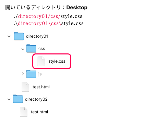Select the directory02 folder name
Image resolution: width=144 pixels, height=125 pixels.
tap(36, 99)
